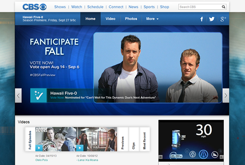Viewport: 245px width, 165px height.
Task: Click the Air Date 04/15/13 text
Action: [x=46, y=156]
